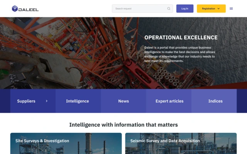Click the Daleel cube logo
This screenshot has height=154, width=247.
pyautogui.click(x=15, y=8)
